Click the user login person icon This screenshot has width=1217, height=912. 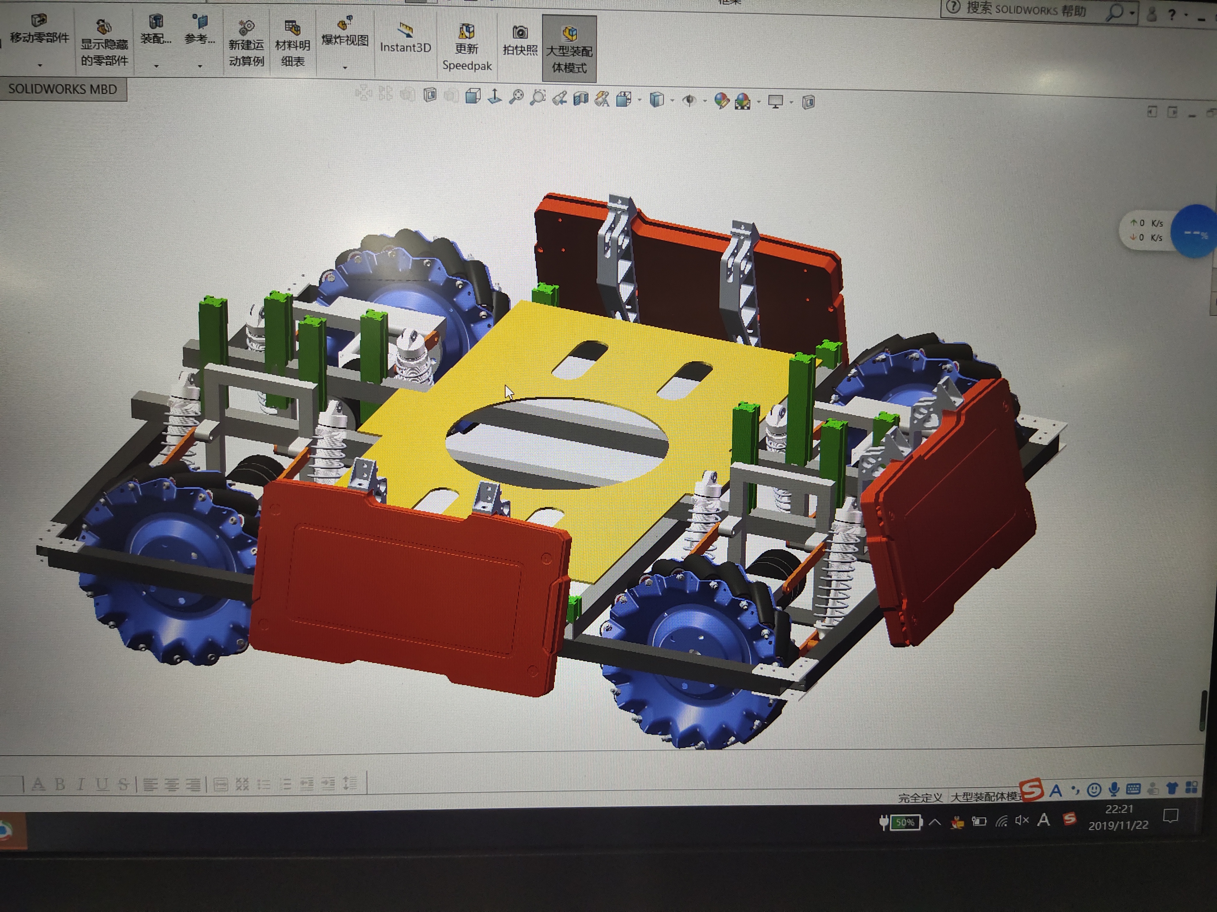point(1152,14)
